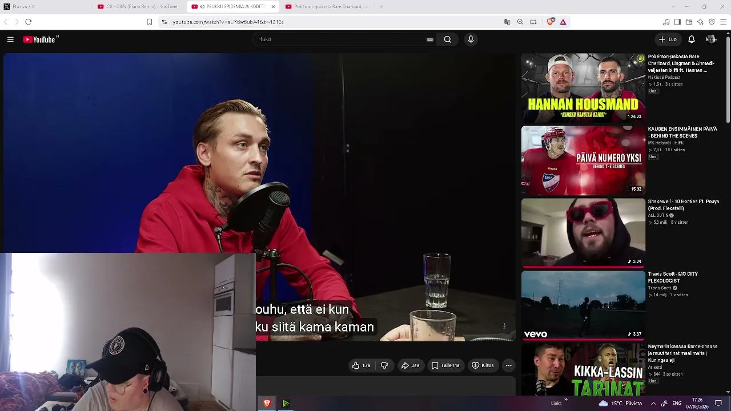731x411 pixels.
Task: Bookmark this page with bookmark icon
Action: click(150, 22)
